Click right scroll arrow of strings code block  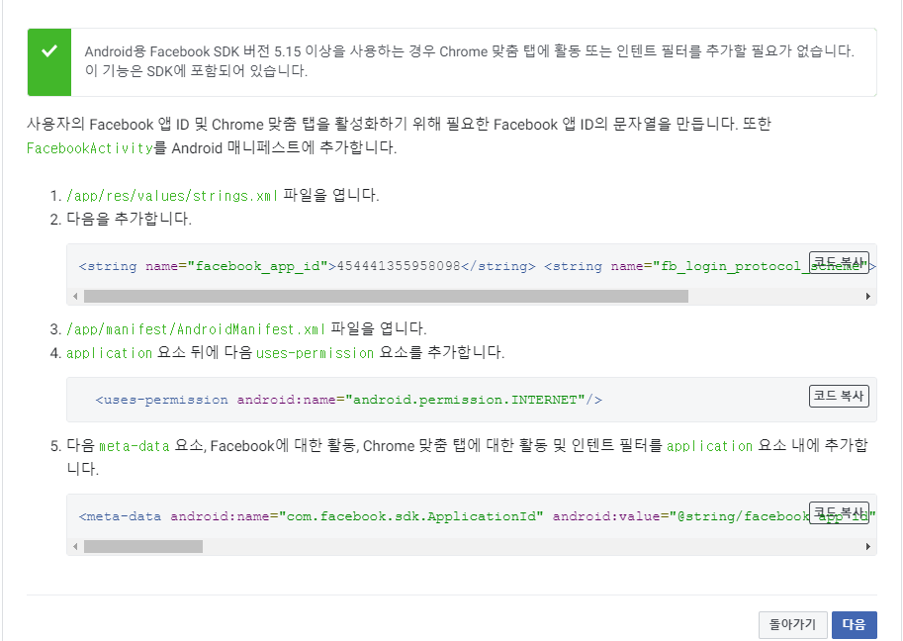[867, 296]
